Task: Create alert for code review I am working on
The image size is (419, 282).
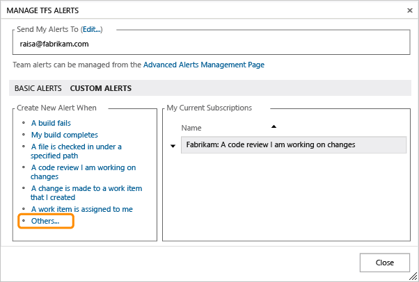Action: [x=83, y=172]
